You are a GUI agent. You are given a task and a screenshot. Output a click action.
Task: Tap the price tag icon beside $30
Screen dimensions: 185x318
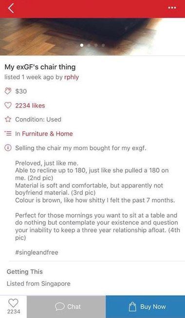tap(8, 91)
